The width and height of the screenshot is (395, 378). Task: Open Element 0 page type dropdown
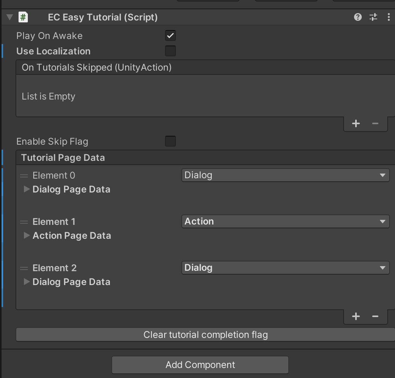click(x=285, y=175)
